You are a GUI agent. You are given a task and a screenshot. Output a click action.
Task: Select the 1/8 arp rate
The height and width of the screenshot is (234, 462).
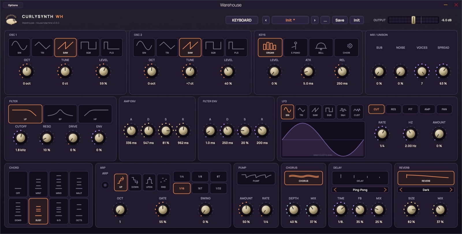pyautogui.click(x=200, y=177)
